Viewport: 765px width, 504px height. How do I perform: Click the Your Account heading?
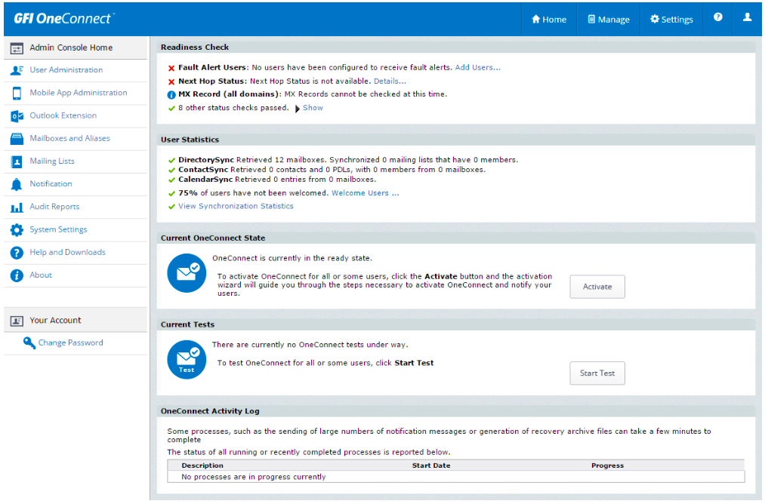click(x=56, y=321)
